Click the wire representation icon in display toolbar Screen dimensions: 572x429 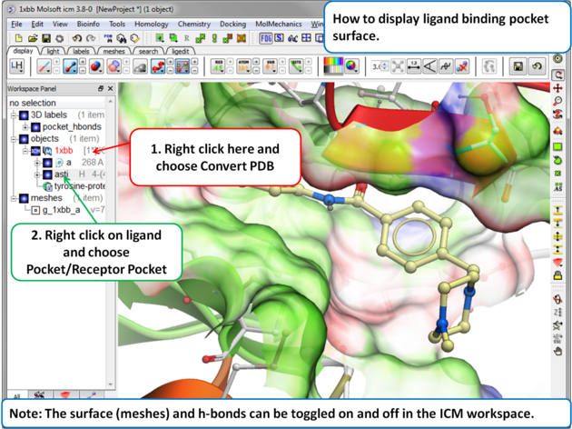(x=43, y=66)
